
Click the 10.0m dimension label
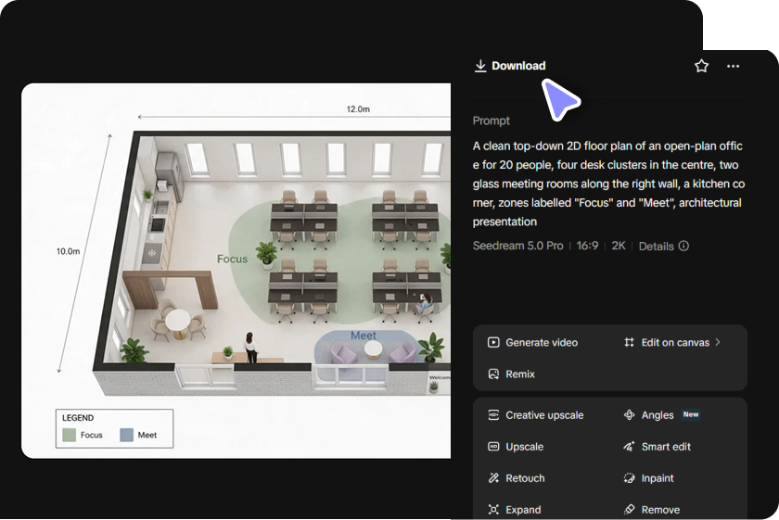click(68, 251)
